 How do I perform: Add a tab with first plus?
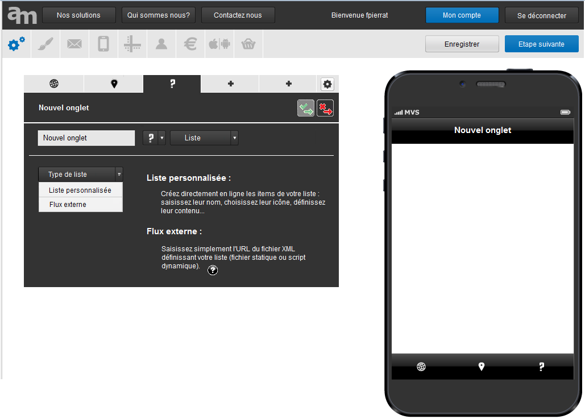click(230, 84)
